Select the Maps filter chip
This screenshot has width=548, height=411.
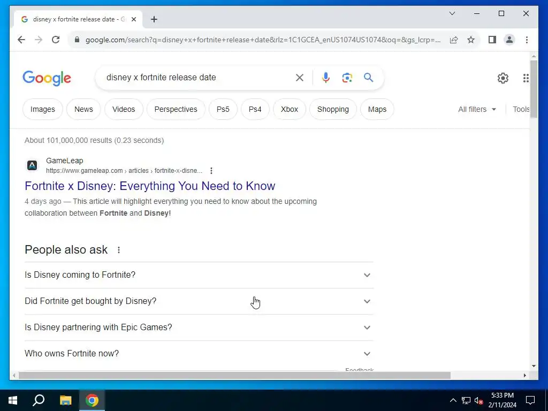pyautogui.click(x=377, y=109)
